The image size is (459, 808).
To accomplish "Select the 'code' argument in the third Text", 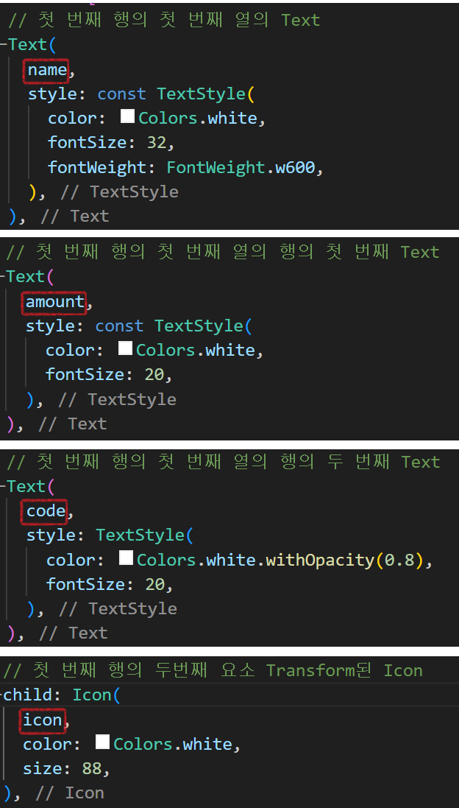I will (x=46, y=510).
